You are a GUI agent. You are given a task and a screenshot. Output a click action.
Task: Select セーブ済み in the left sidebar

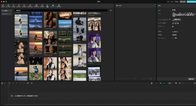pos(7,11)
